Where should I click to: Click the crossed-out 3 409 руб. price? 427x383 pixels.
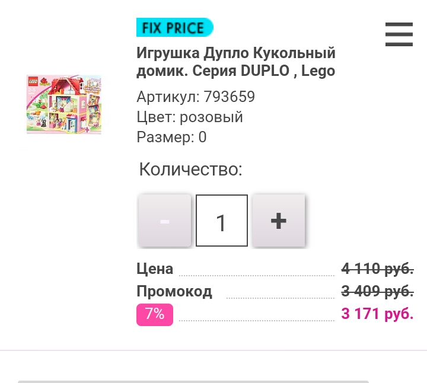(x=377, y=292)
